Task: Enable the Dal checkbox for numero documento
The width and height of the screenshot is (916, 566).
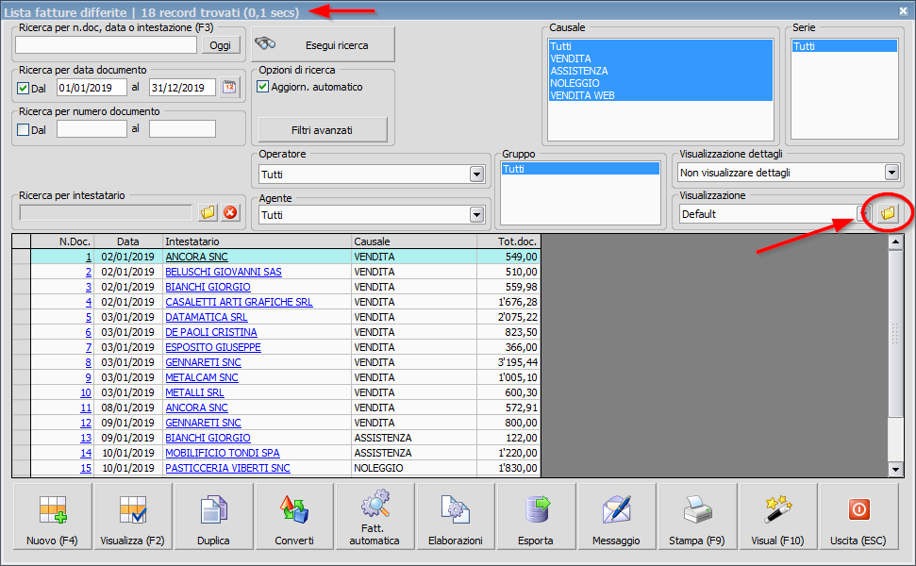Action: click(24, 129)
